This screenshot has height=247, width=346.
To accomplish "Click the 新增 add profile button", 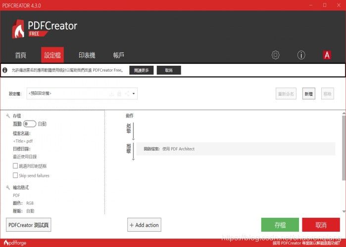I will [309, 94].
